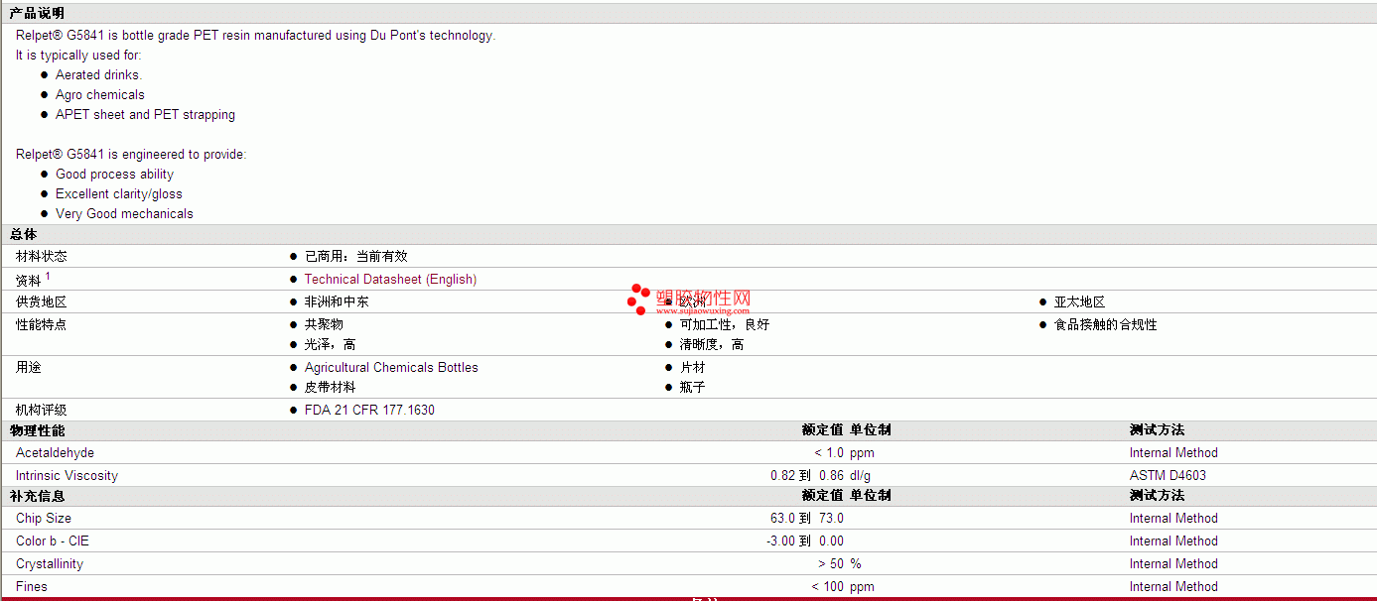Click 'Excellent clarity/gloss' bullet text

click(119, 194)
